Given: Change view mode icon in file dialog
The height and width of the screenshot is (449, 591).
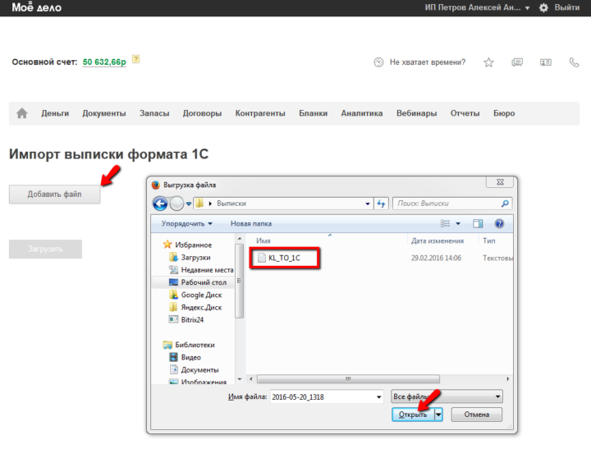Looking at the screenshot, I should [445, 223].
